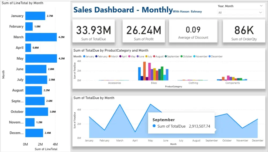Select the 86K Sum of OrderQty card
This screenshot has height=152, width=268.
pyautogui.click(x=244, y=31)
